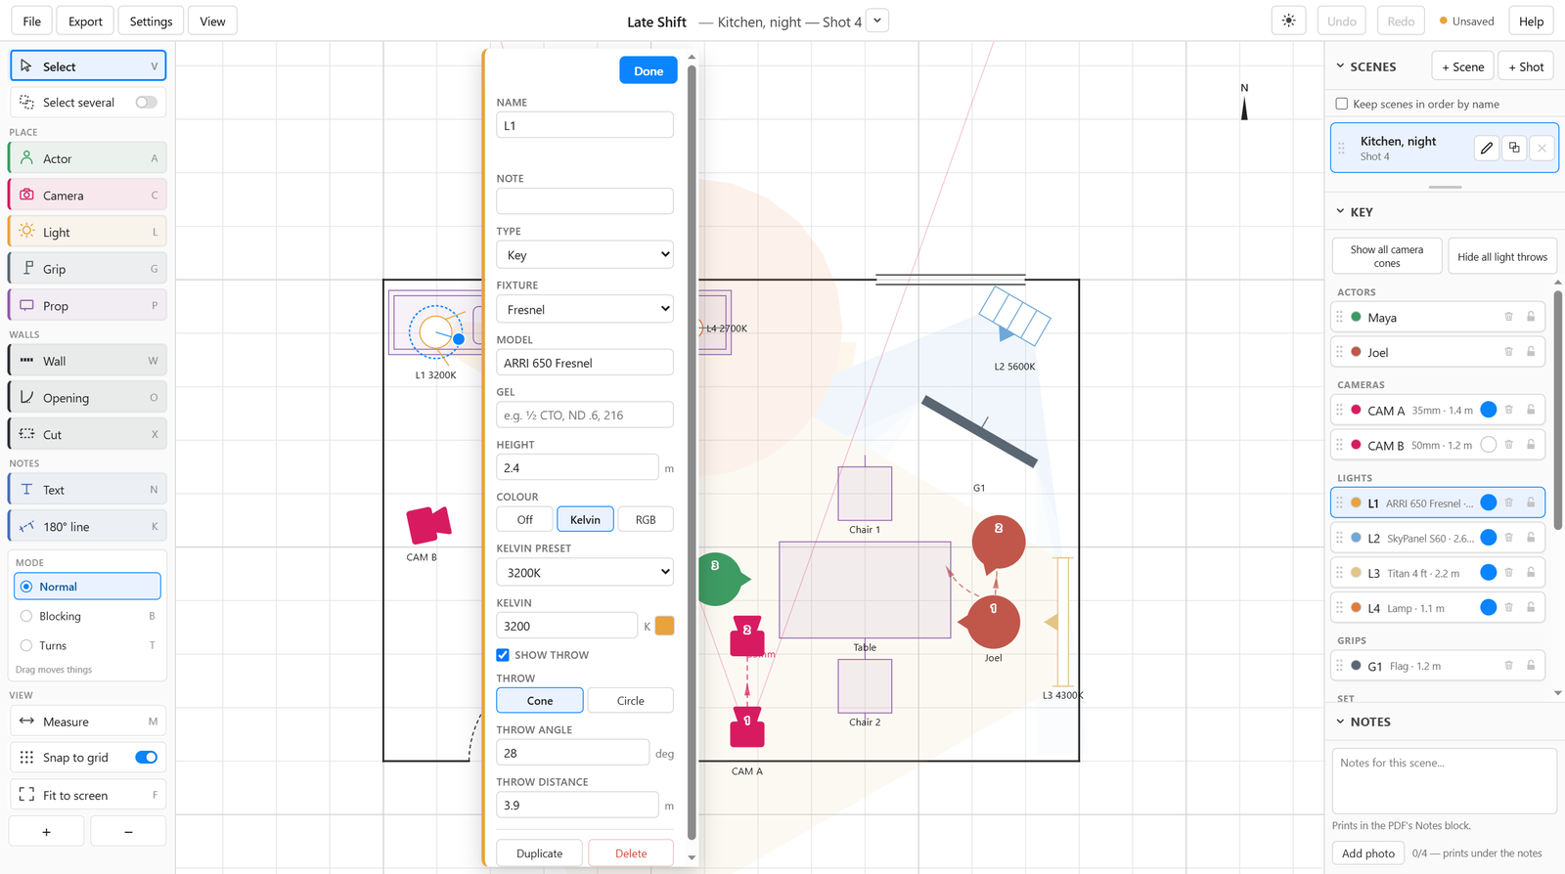Pick the Grip placement tool
Image resolution: width=1565 pixels, height=874 pixels.
[x=88, y=269]
